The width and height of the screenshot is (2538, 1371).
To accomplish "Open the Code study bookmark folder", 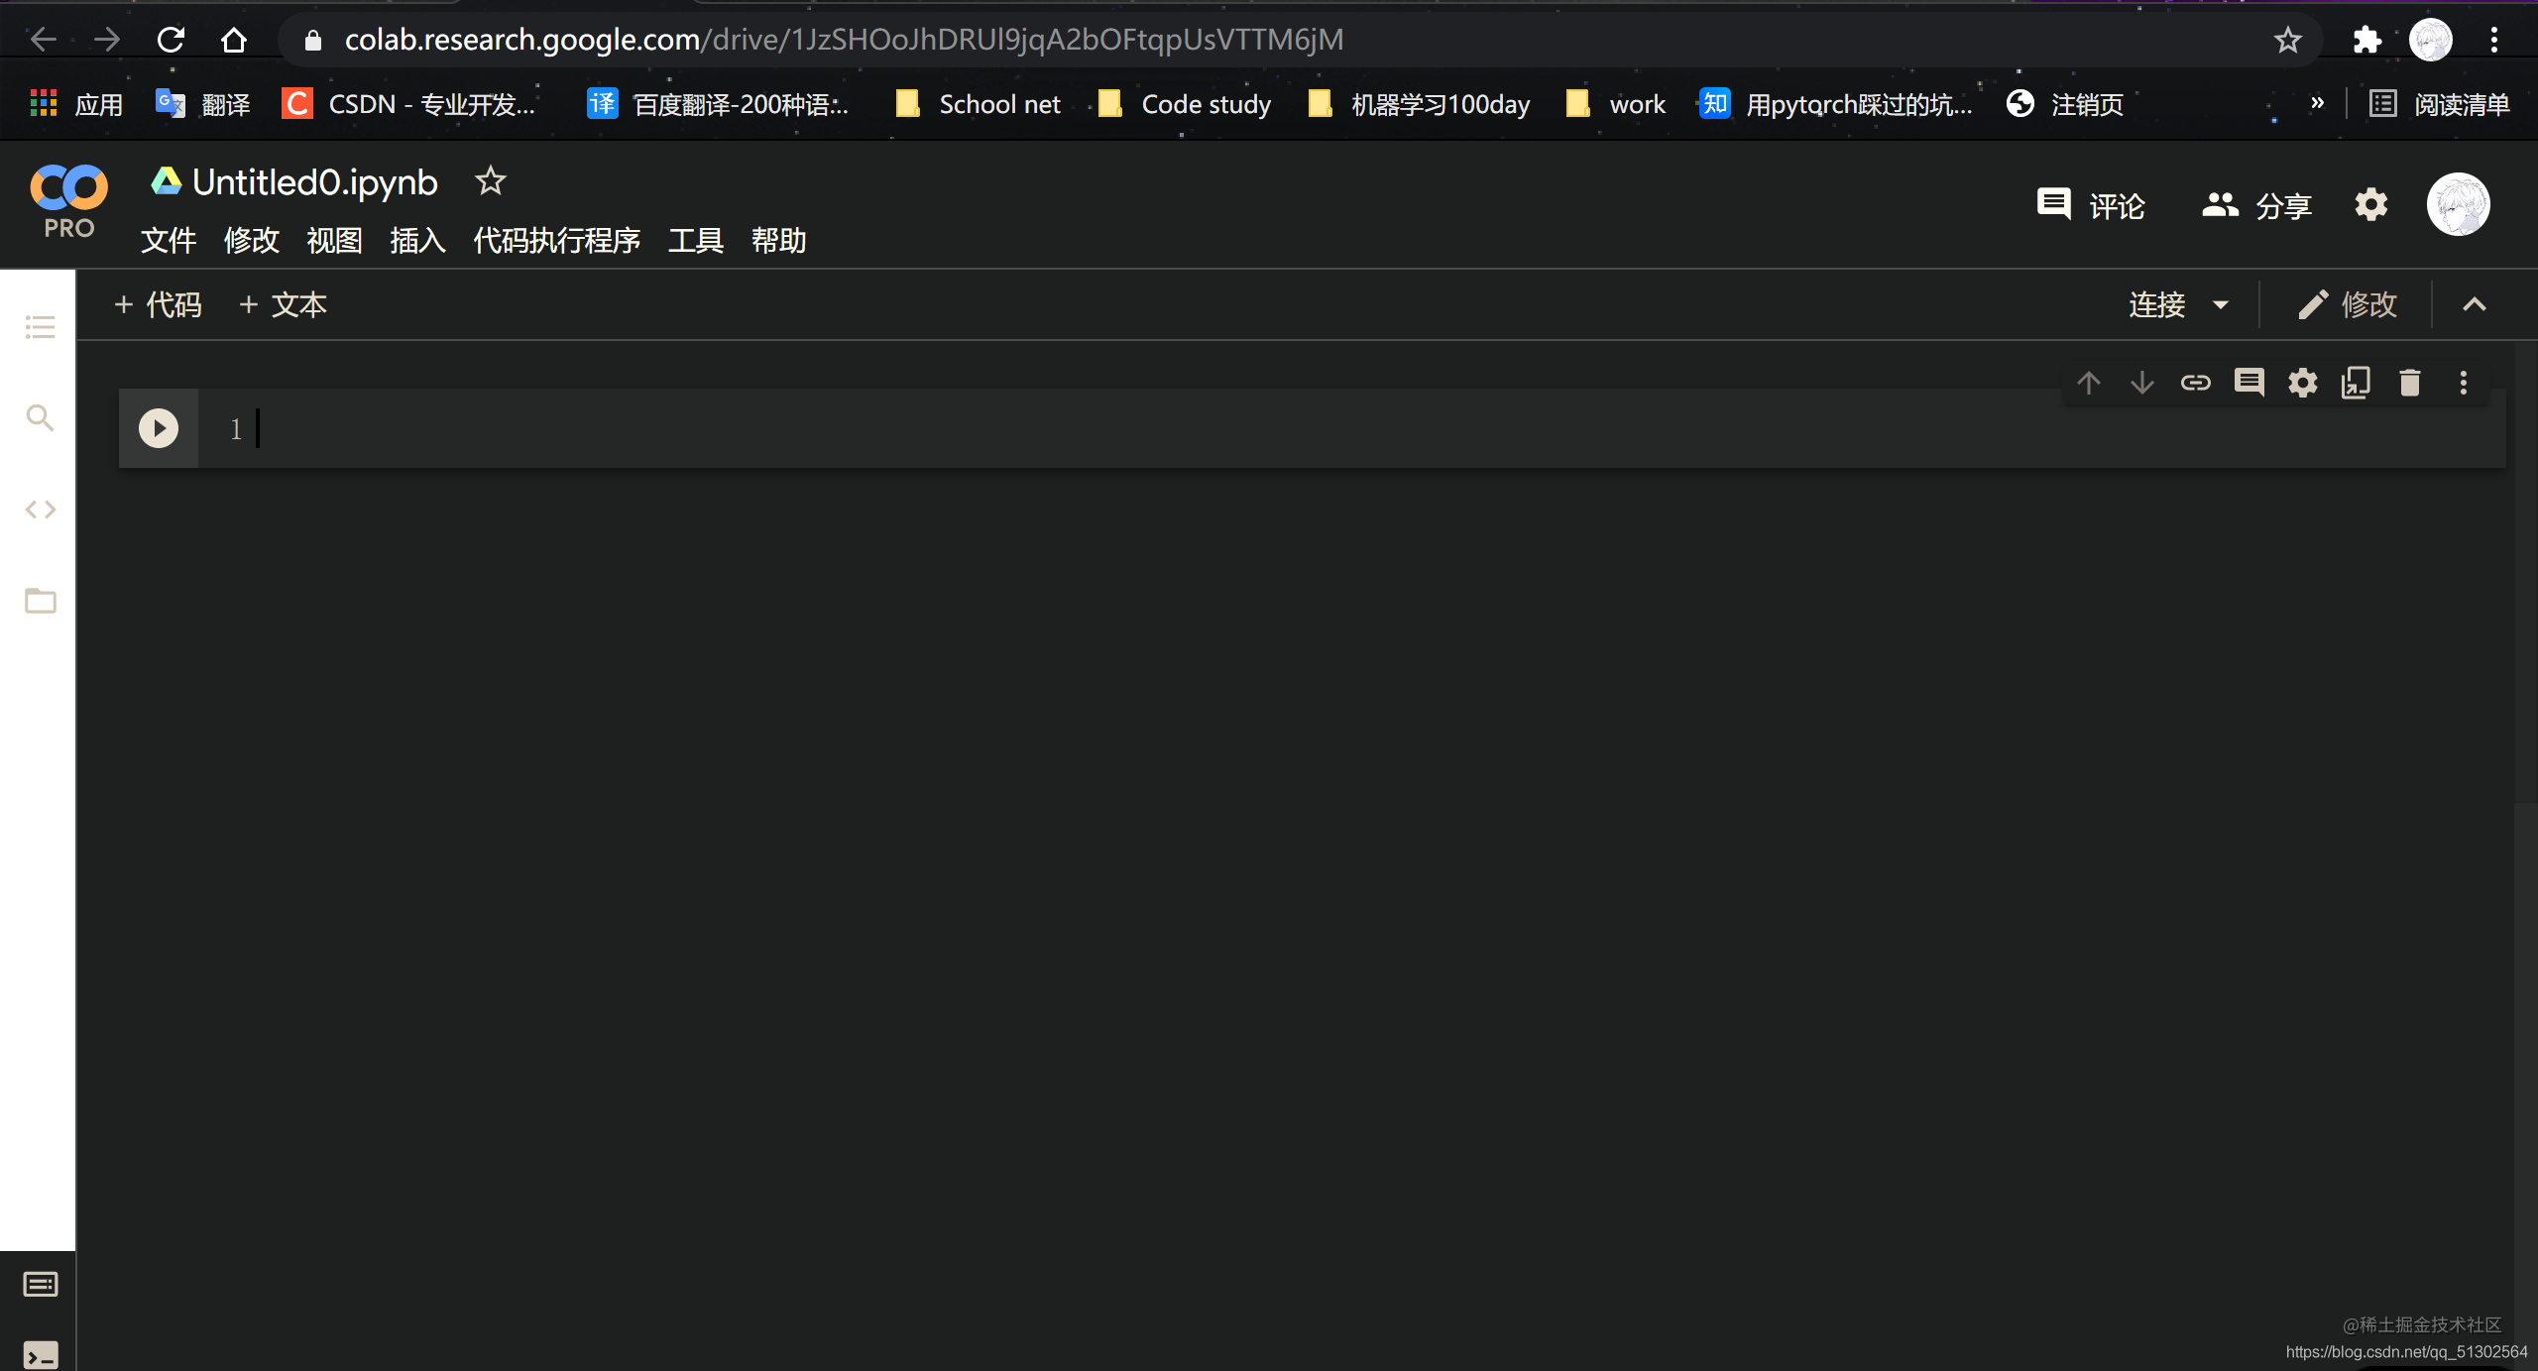I will point(1185,104).
